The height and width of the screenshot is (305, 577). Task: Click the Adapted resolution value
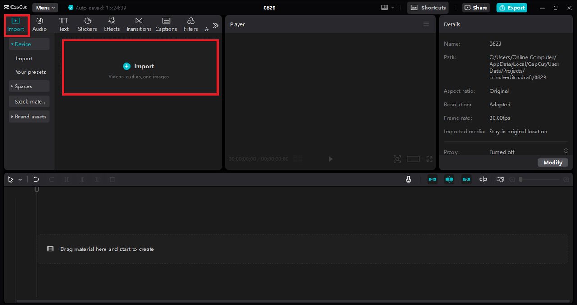click(500, 105)
